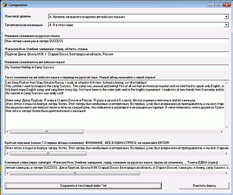Click the line starting 'Меня зовут Дима Прутков'

100,100
